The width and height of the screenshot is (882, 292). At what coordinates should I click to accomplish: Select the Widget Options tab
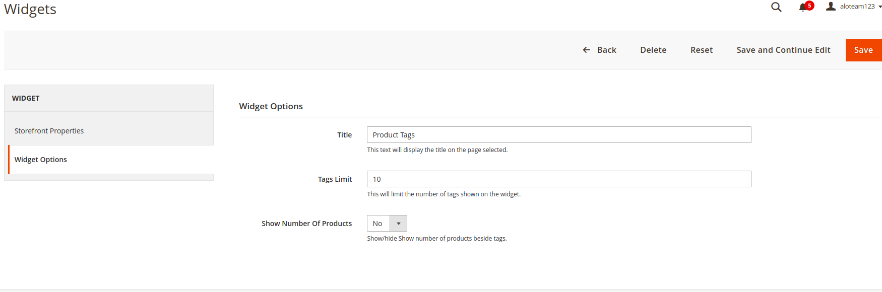pos(41,160)
